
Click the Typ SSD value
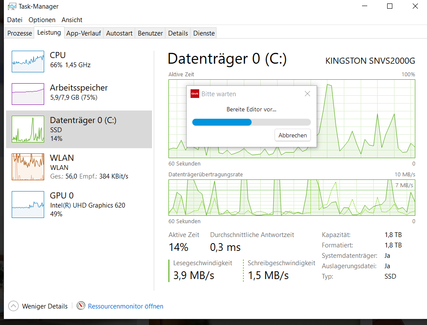tap(390, 276)
